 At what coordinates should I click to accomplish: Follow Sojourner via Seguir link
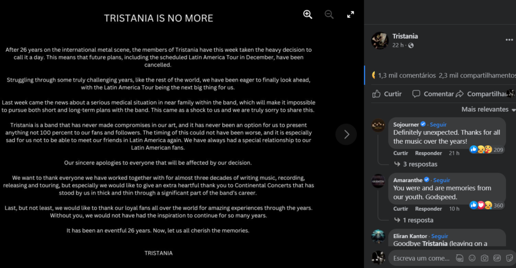(x=438, y=124)
